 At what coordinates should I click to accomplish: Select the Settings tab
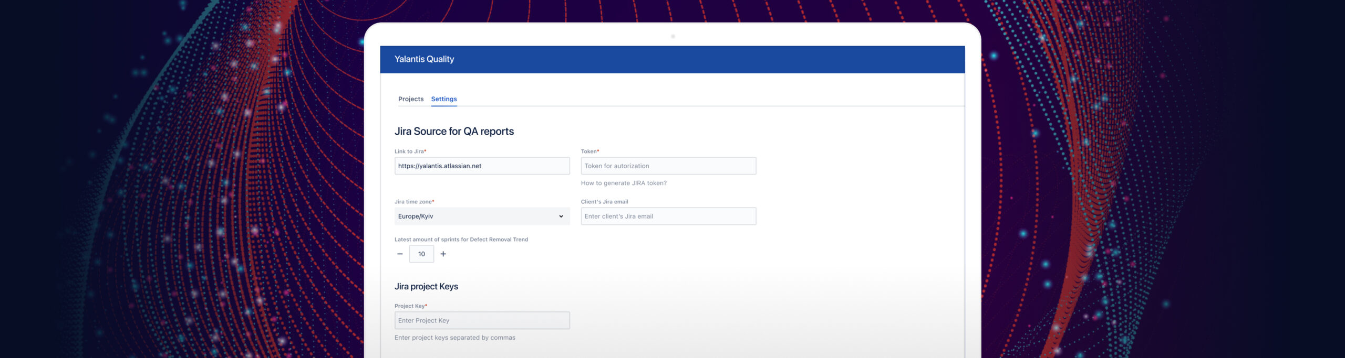tap(444, 99)
